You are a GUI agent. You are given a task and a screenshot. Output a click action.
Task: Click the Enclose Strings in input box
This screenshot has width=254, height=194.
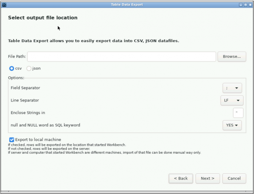[238, 113]
